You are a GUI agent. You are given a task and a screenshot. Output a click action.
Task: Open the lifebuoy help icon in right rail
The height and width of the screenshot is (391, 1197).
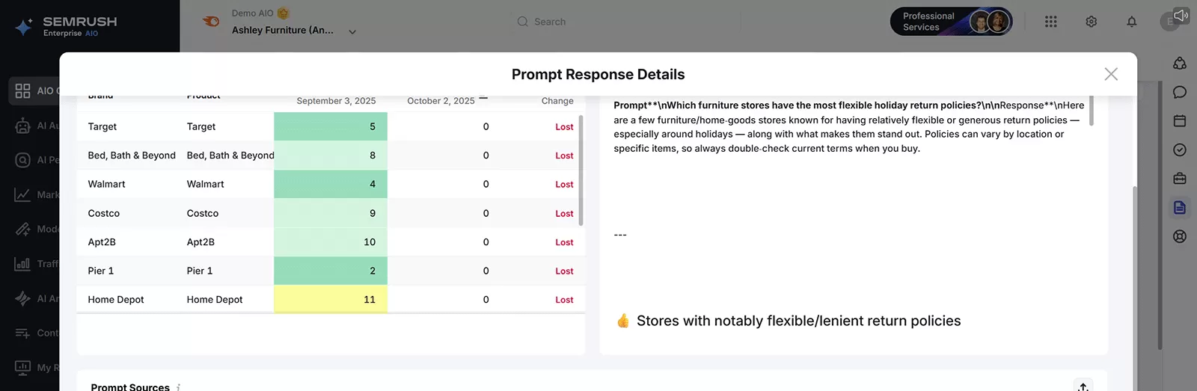point(1180,236)
